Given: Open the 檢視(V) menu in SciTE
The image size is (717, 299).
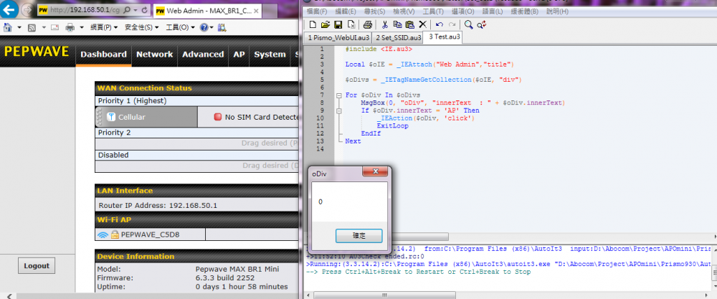Looking at the screenshot, I should coord(404,11).
